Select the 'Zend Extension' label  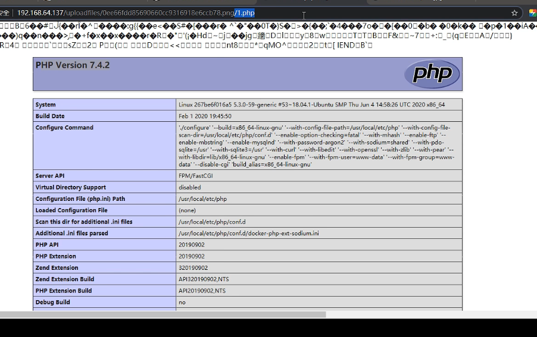(x=57, y=267)
